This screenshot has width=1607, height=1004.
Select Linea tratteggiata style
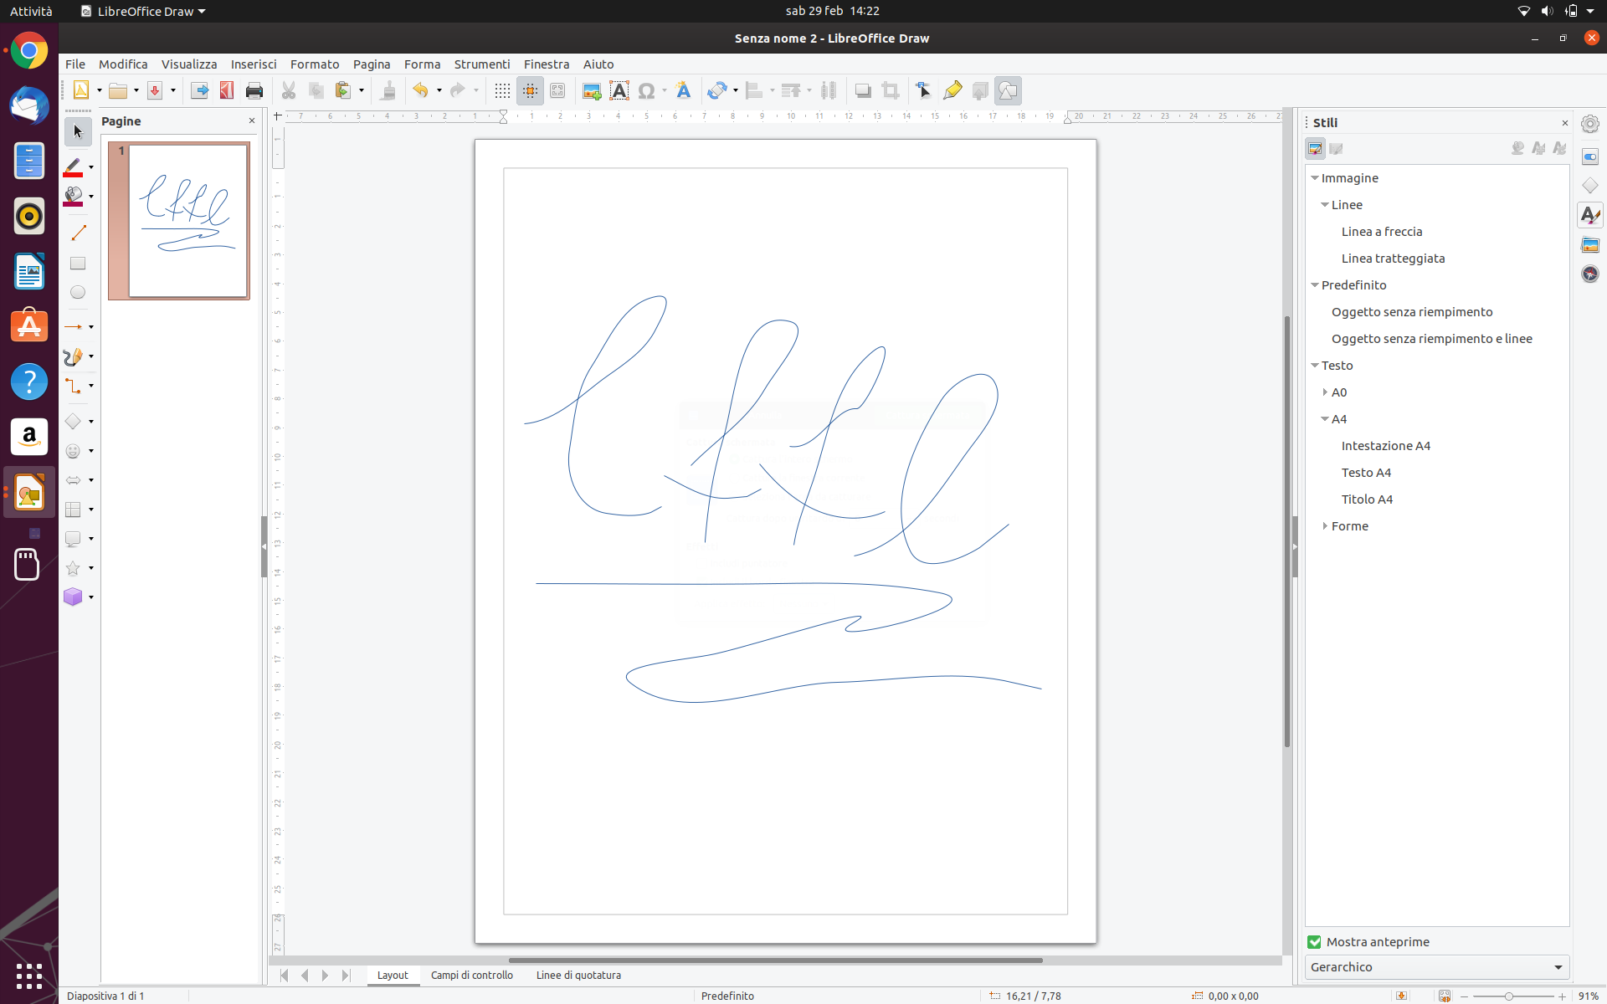pyautogui.click(x=1393, y=259)
